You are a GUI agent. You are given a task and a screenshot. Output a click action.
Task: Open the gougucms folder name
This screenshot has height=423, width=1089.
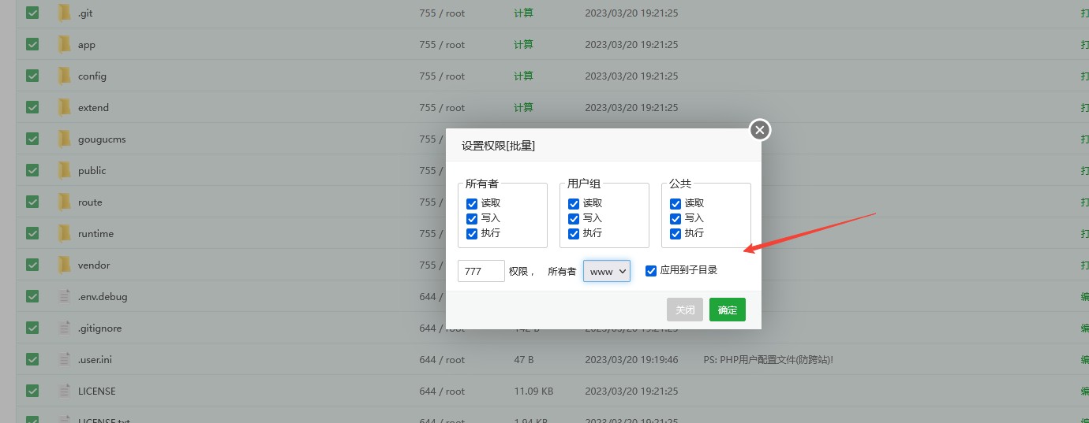pyautogui.click(x=102, y=139)
